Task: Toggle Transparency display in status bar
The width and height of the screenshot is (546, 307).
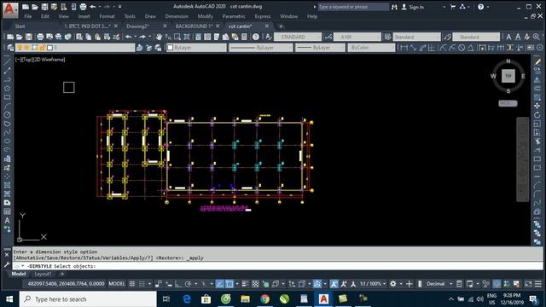Action: tap(255, 284)
